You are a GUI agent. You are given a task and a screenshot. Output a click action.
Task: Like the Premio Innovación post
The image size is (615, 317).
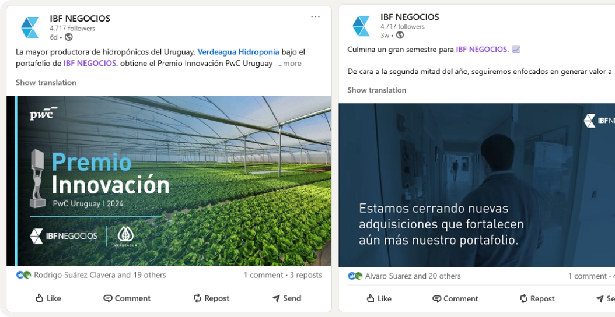[x=48, y=298]
